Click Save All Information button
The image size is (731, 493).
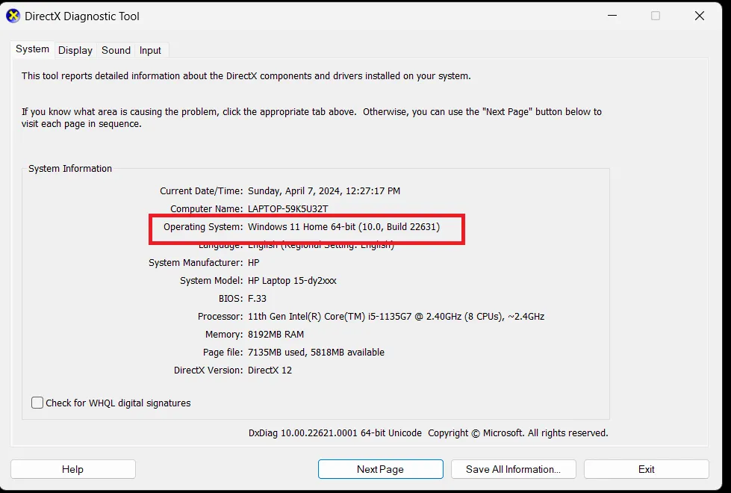click(x=513, y=468)
